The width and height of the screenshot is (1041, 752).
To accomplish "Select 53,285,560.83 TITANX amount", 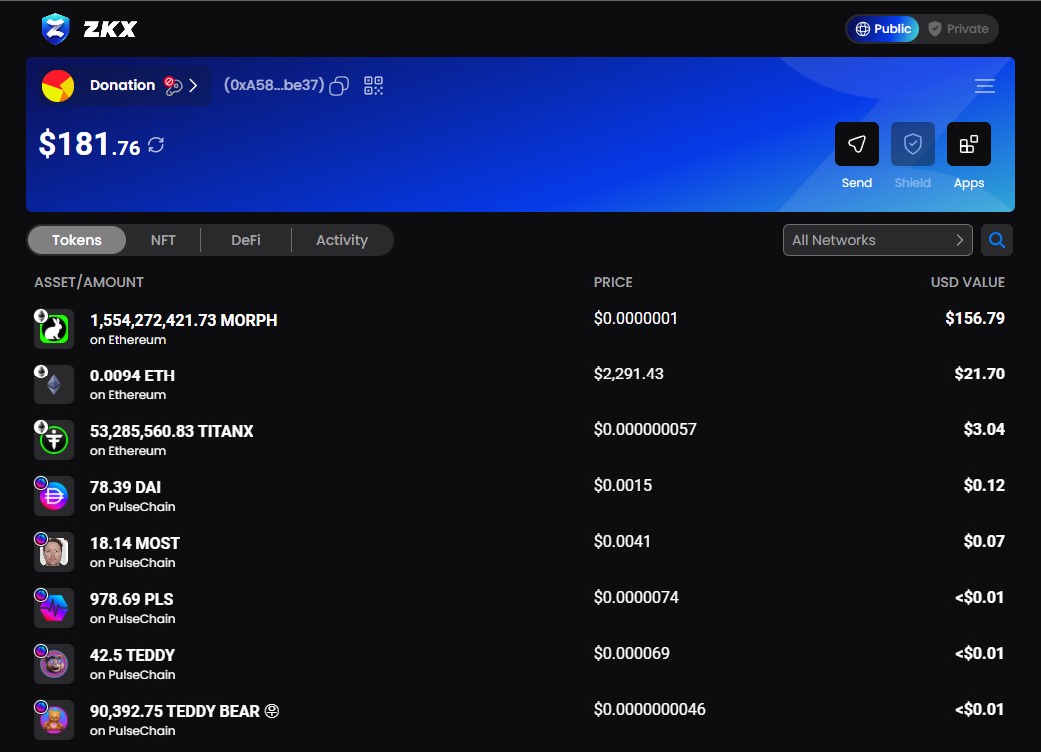I will (x=171, y=431).
